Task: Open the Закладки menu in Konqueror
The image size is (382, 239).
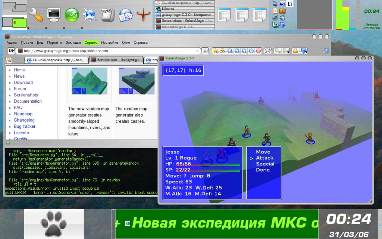Action: pos(73,43)
